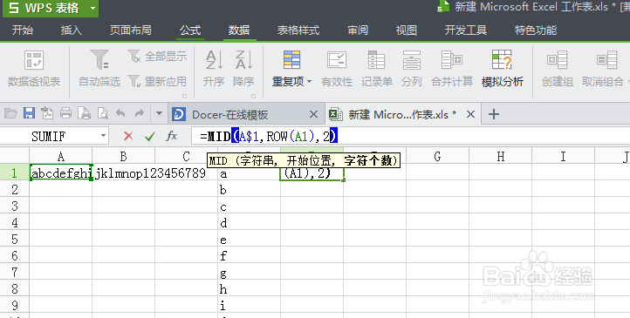This screenshot has width=630, height=318.
Task: Select column B header
Action: coord(123,157)
